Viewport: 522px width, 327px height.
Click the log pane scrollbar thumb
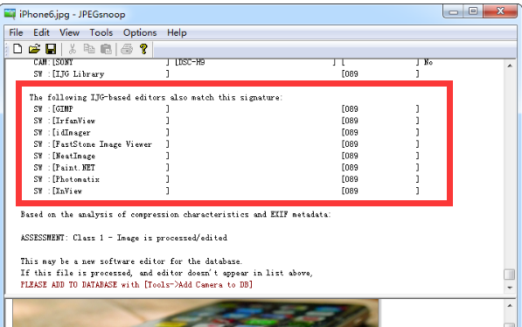[510, 275]
